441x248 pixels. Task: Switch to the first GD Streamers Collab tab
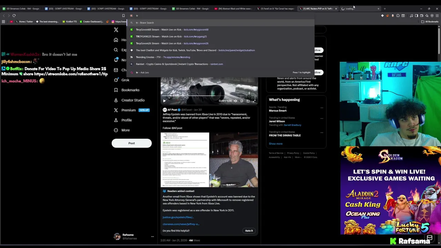[21, 9]
